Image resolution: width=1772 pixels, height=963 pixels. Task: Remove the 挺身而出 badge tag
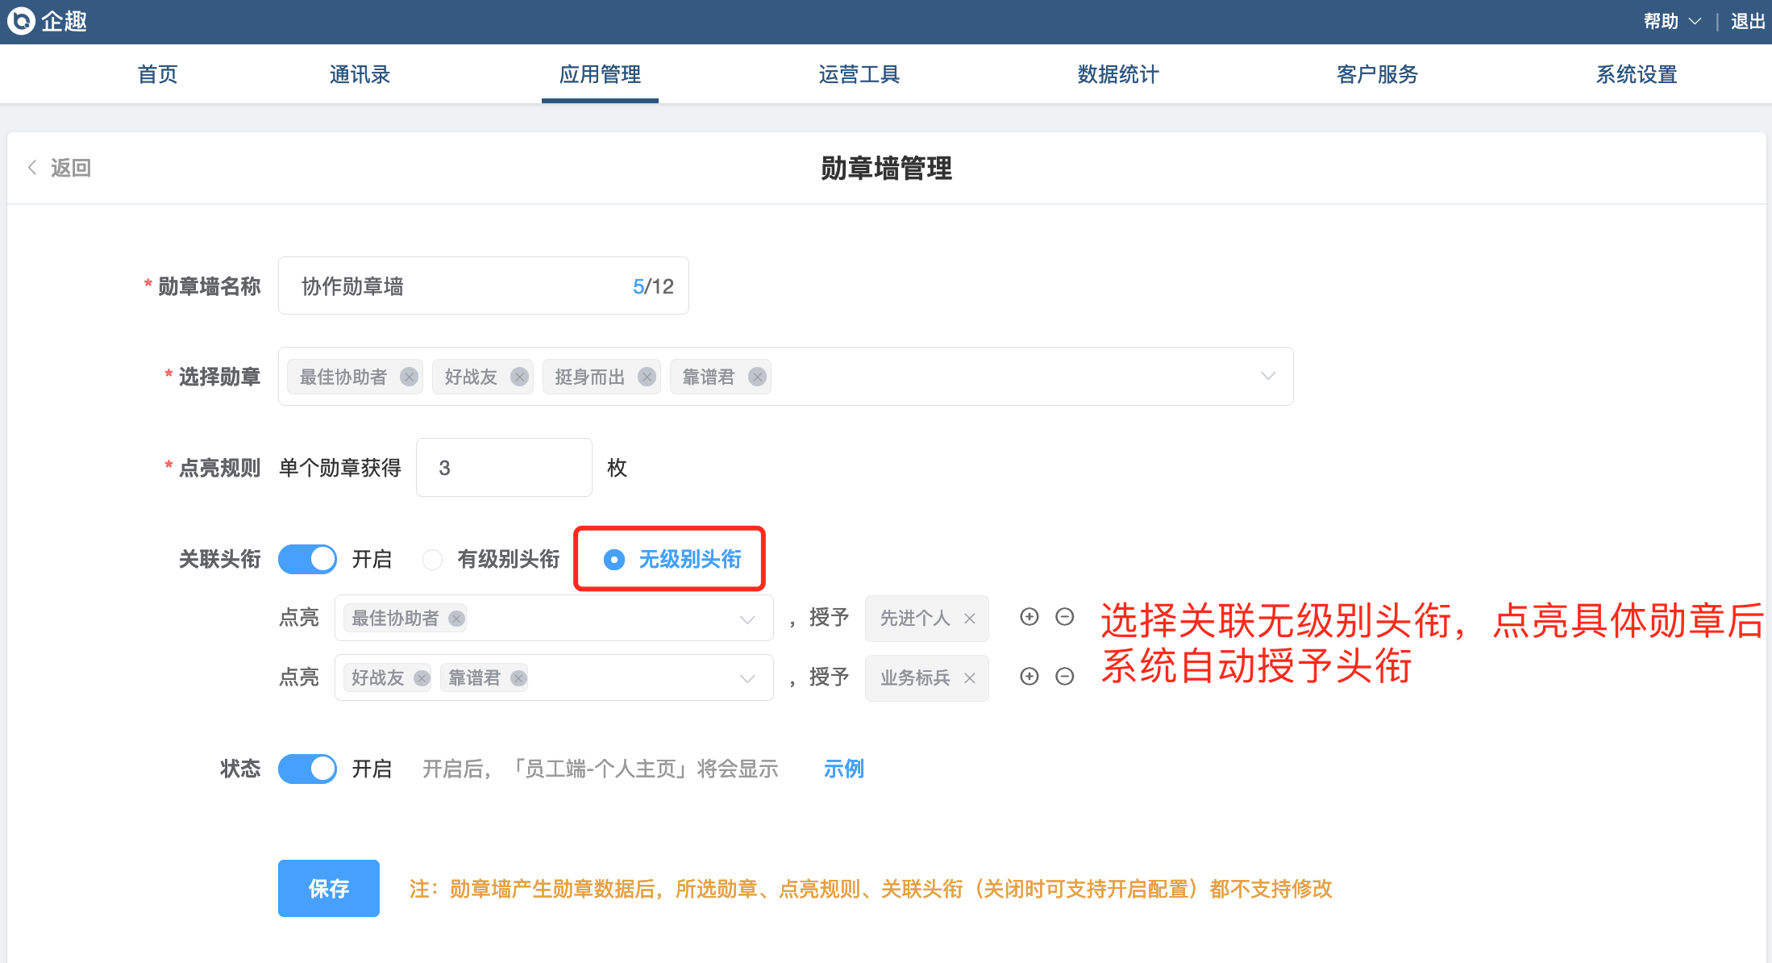[x=647, y=377]
